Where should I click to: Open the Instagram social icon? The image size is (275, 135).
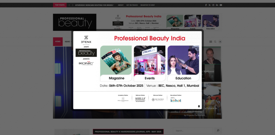point(213,5)
